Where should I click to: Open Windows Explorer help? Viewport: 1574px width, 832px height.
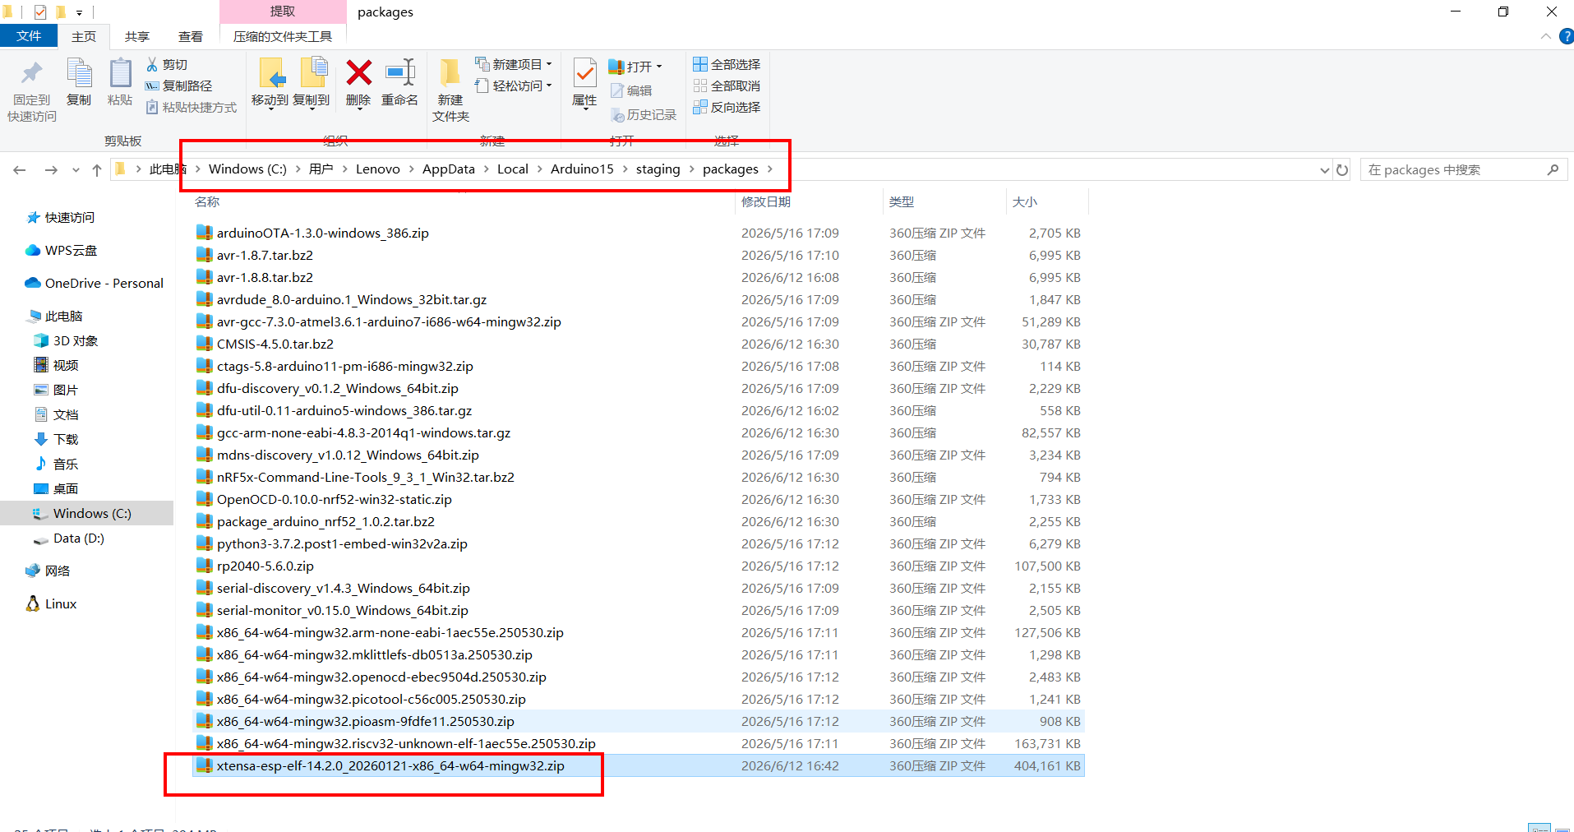1567,36
